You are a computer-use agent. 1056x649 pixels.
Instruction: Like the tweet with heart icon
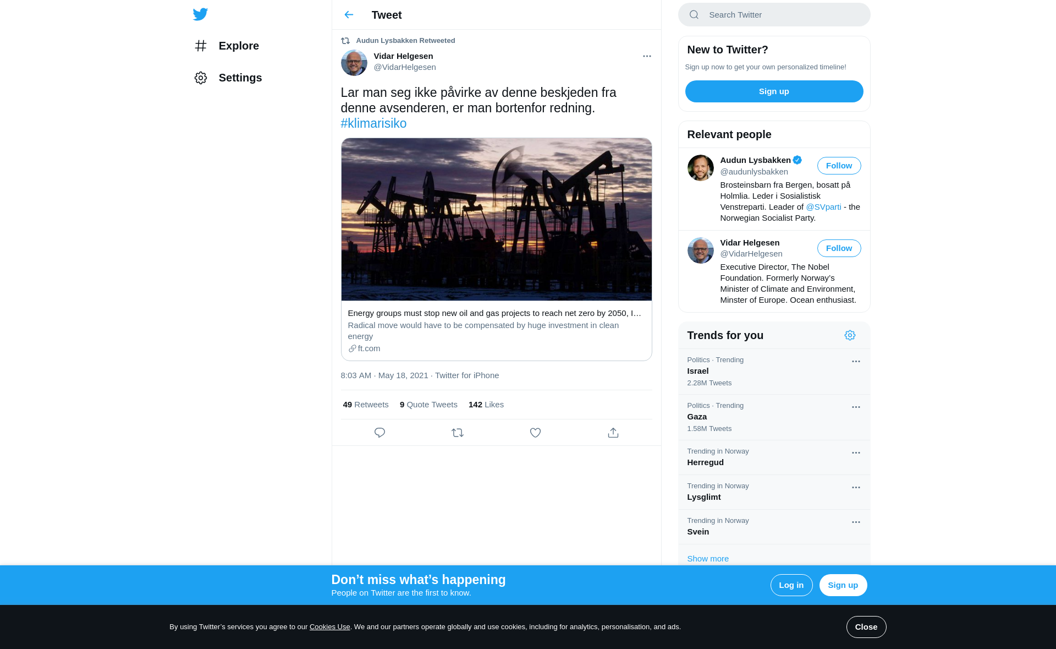coord(535,433)
